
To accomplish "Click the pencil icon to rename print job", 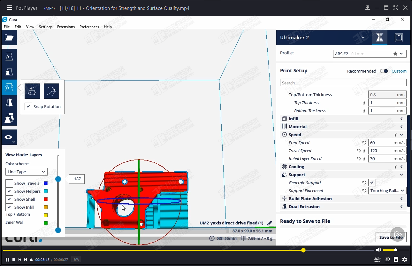I will point(270,223).
